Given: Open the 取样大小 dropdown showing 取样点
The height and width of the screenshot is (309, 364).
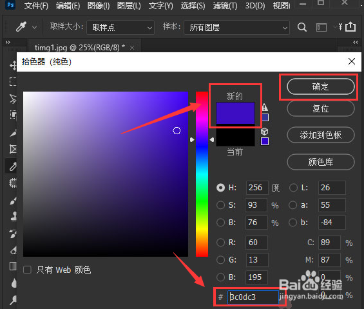Looking at the screenshot, I should coord(120,28).
